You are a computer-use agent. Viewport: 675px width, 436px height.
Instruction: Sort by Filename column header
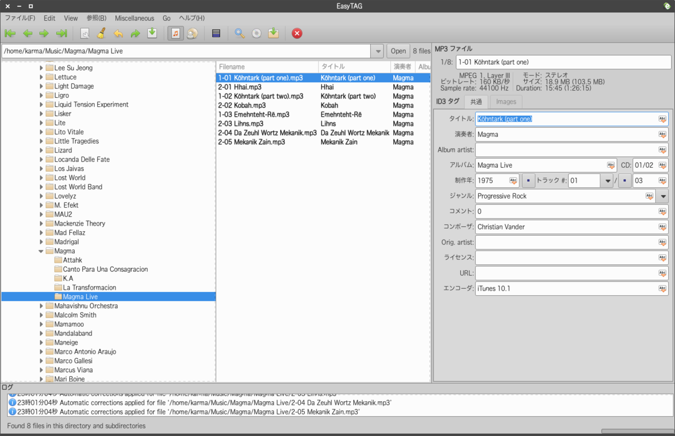pyautogui.click(x=267, y=67)
